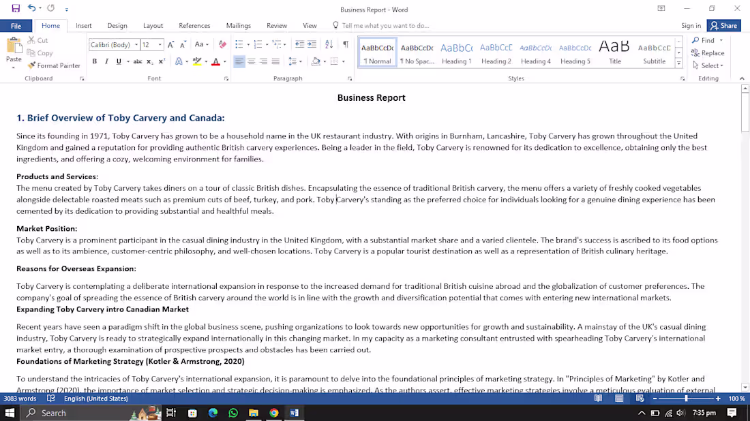The width and height of the screenshot is (750, 421).
Task: Open Task View on the taskbar
Action: pyautogui.click(x=170, y=412)
